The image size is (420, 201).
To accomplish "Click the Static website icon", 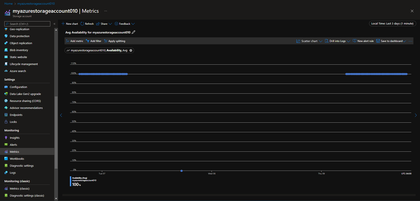I will point(6,57).
